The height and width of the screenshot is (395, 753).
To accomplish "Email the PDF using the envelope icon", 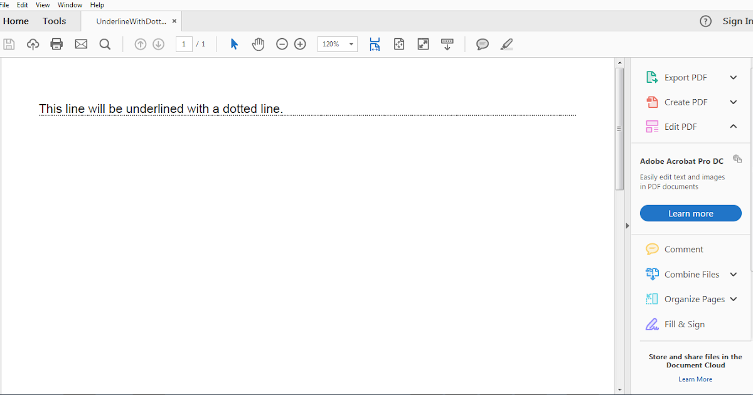I will tap(81, 44).
